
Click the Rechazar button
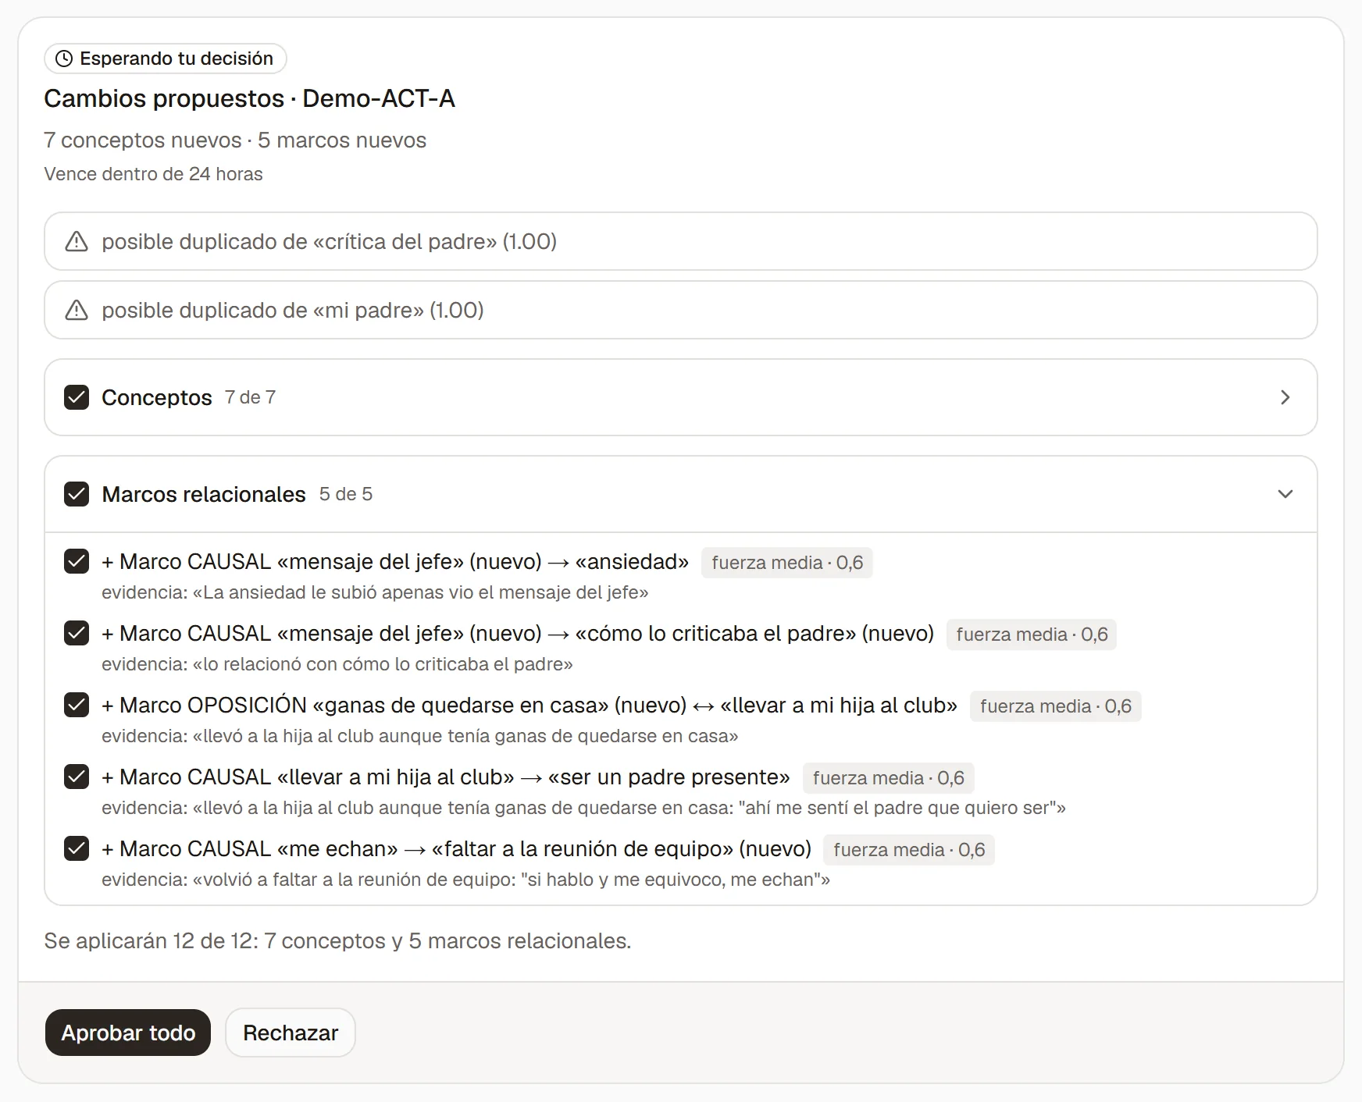291,1033
